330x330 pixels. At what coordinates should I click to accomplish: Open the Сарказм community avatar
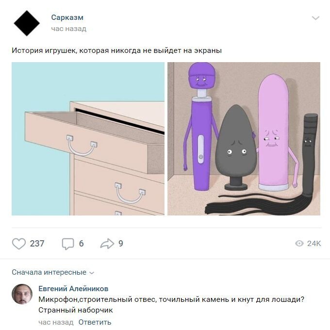click(27, 23)
